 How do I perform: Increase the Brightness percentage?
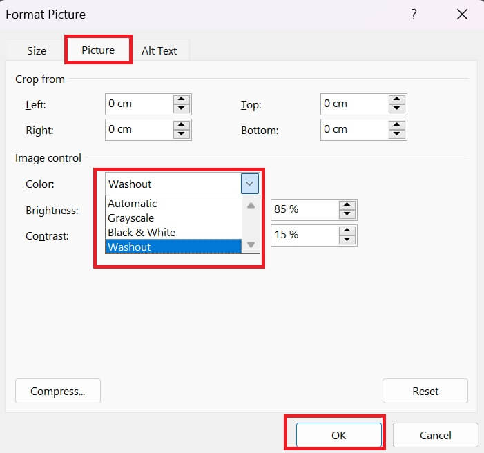pyautogui.click(x=347, y=204)
